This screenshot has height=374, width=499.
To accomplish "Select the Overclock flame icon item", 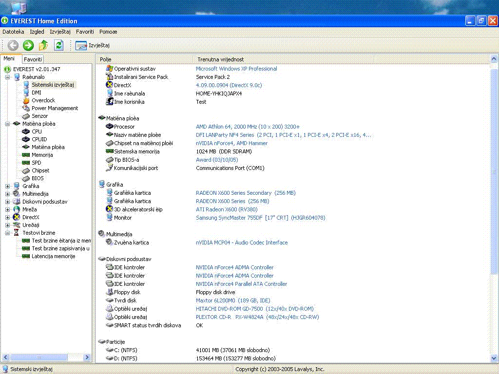I will tap(43, 100).
